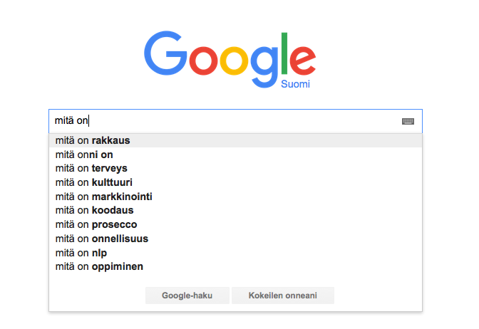Click the green letter l in logo
Viewport: 479px width, 329px height.
click(284, 53)
